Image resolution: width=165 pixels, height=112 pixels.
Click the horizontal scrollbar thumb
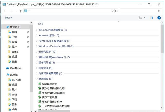point(54,111)
